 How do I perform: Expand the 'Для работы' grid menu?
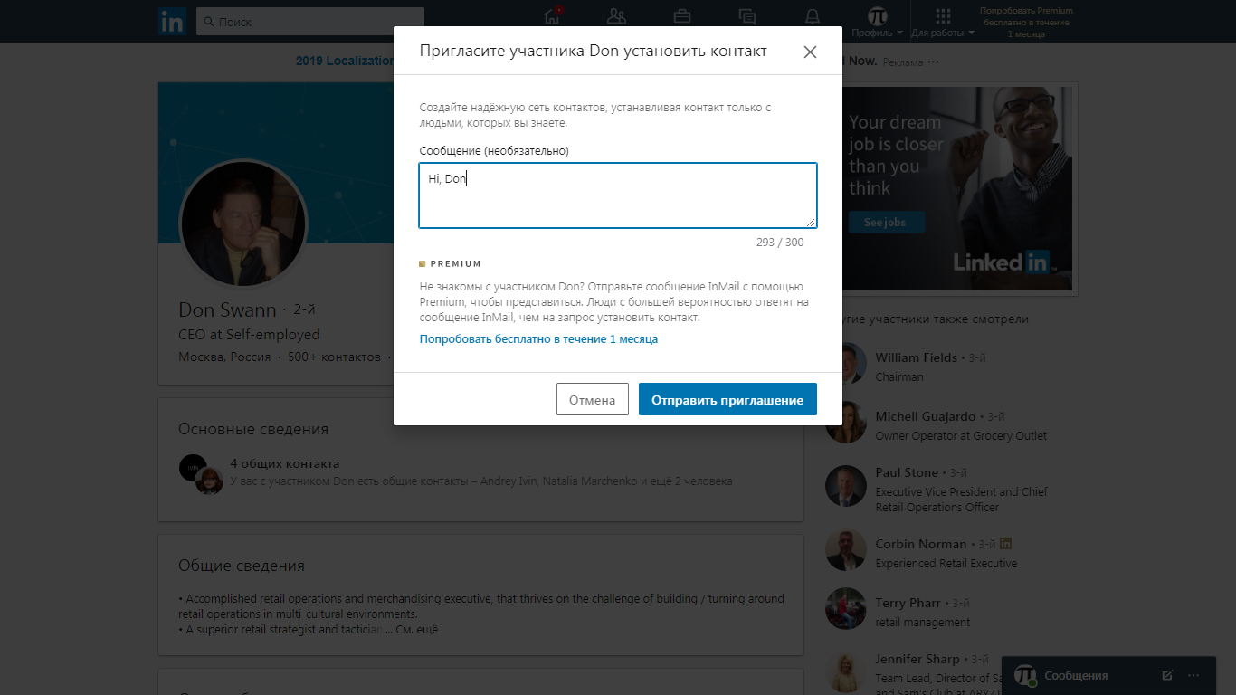point(943,22)
